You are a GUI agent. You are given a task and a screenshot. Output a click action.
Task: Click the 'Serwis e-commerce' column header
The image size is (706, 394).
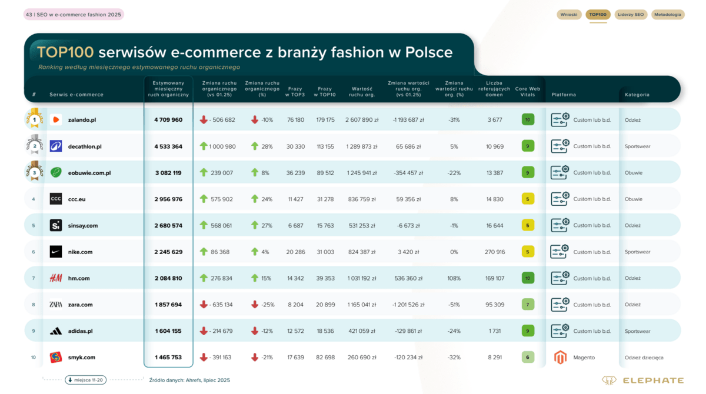pos(76,95)
